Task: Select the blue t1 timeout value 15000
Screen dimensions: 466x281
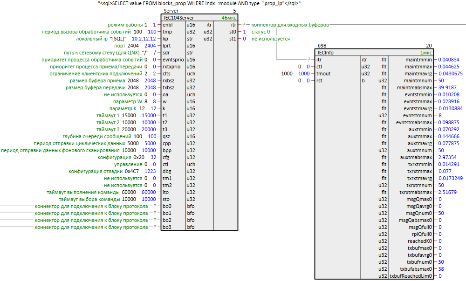Action: (149, 115)
